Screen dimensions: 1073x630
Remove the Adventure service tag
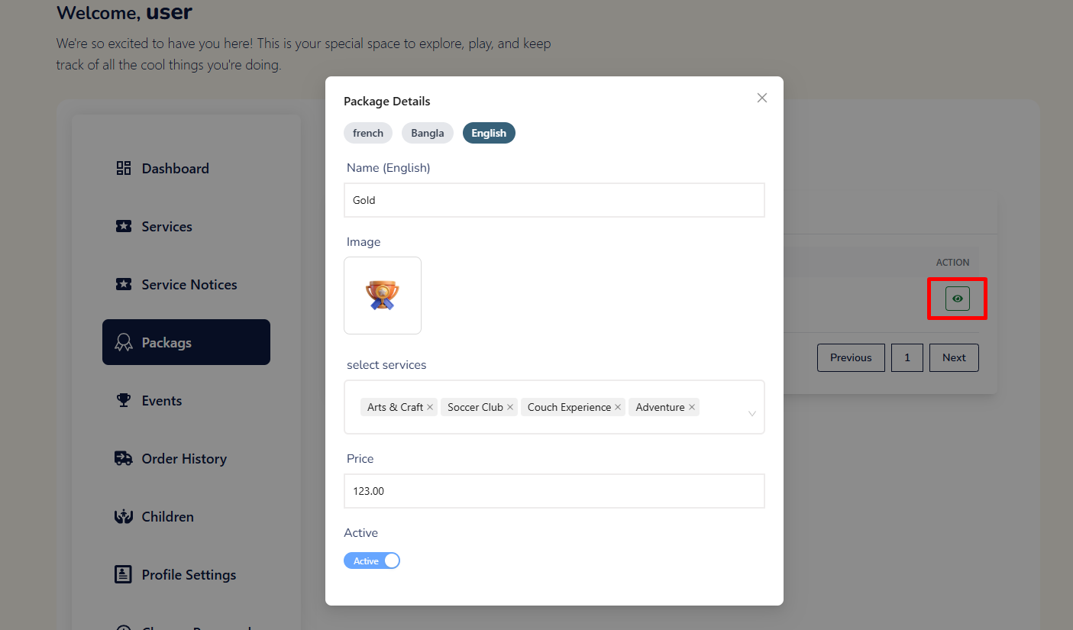692,407
